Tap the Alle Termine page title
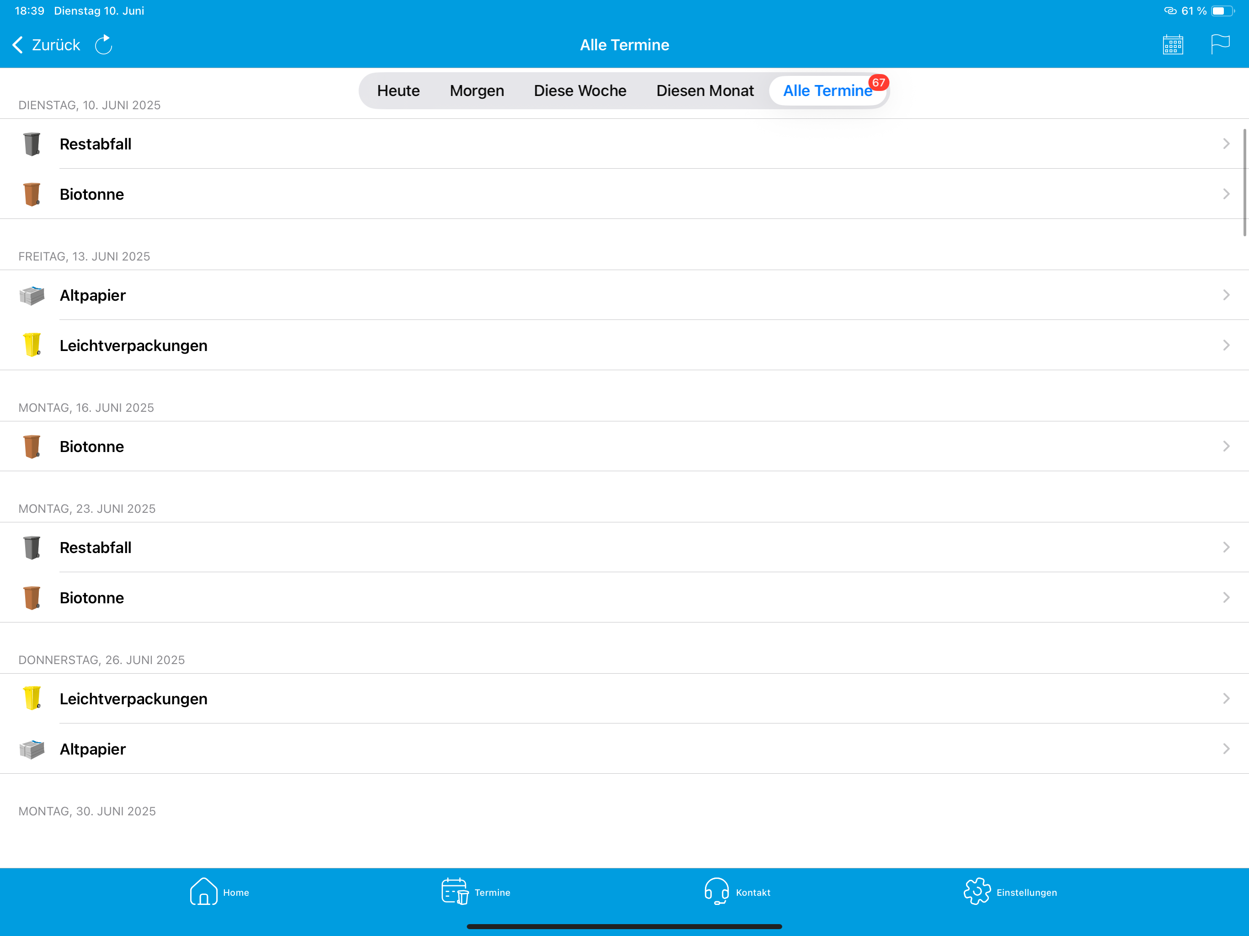Viewport: 1249px width, 936px height. (x=624, y=45)
